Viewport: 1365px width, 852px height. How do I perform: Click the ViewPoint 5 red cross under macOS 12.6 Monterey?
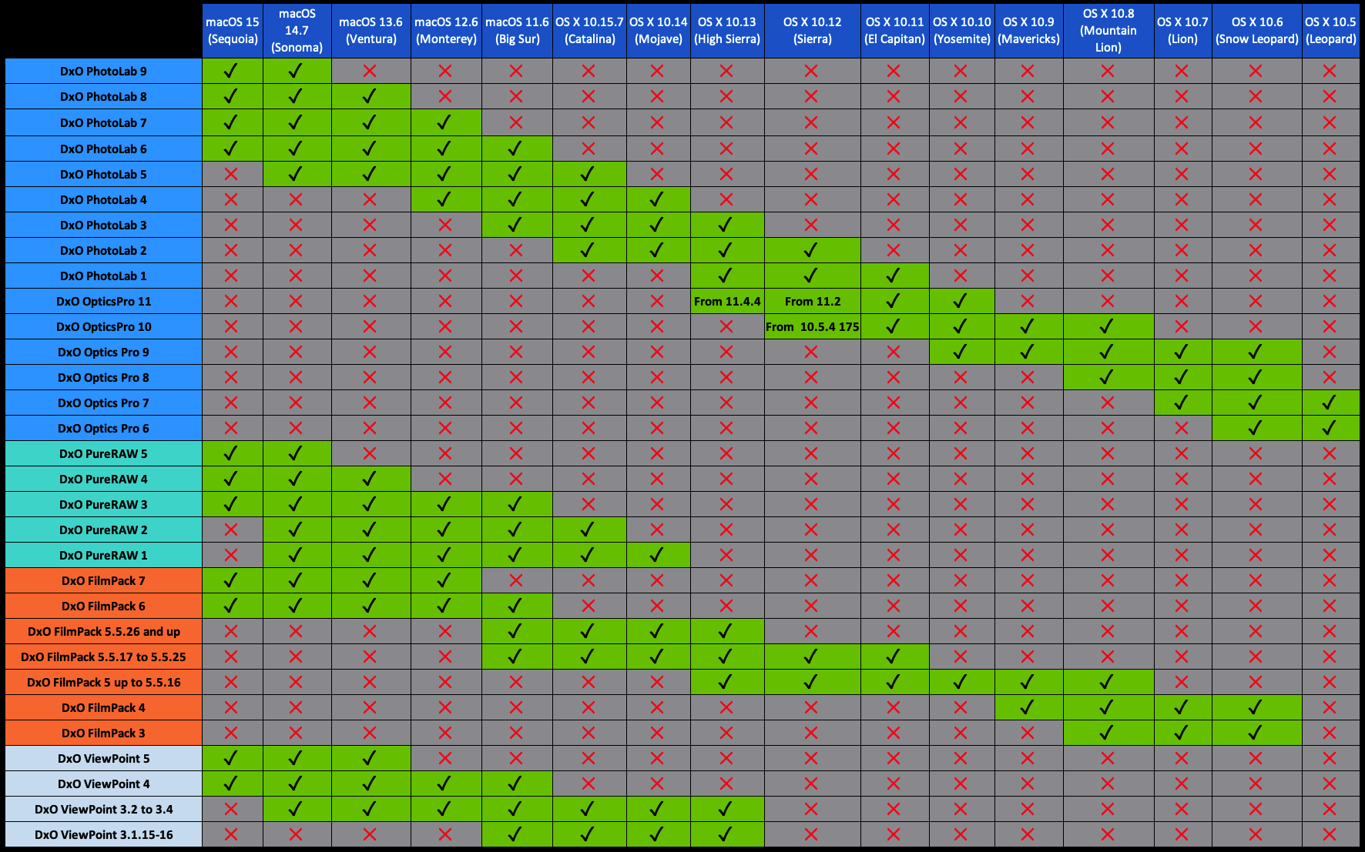pyautogui.click(x=445, y=758)
